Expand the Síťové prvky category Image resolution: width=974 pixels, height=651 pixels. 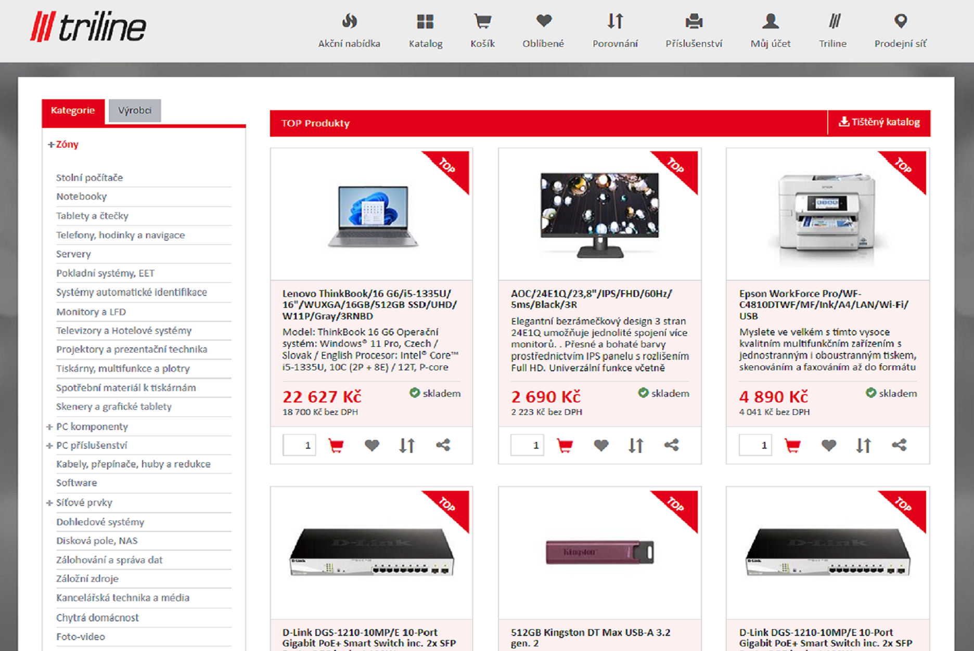(x=49, y=503)
